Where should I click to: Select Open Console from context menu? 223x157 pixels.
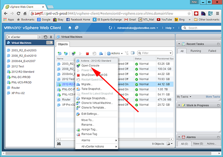coord(96,66)
